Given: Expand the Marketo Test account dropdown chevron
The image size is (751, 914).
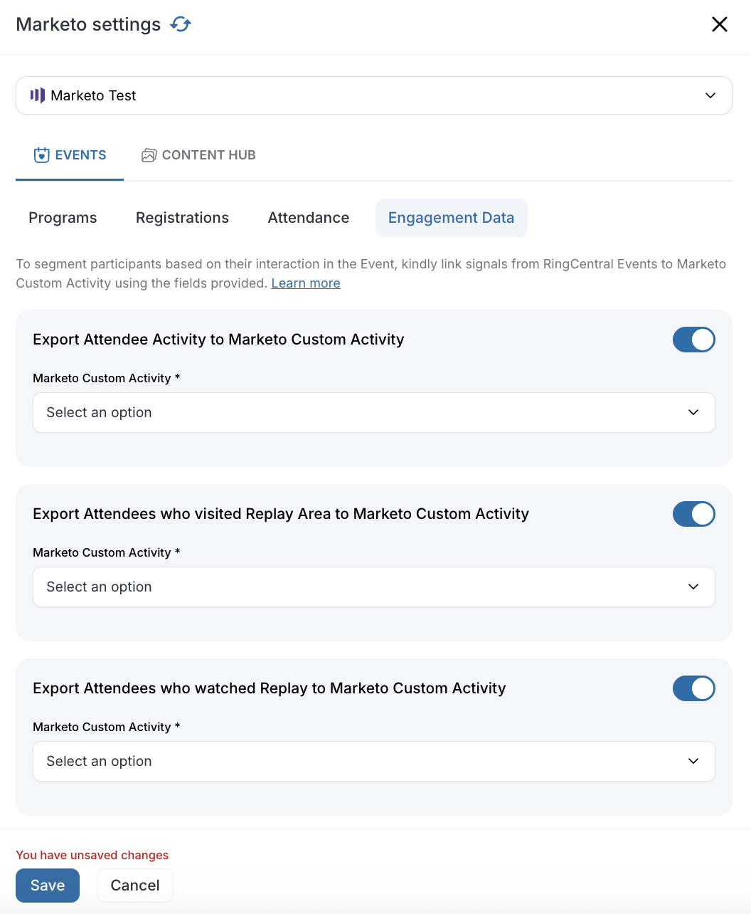Looking at the screenshot, I should click(x=710, y=95).
